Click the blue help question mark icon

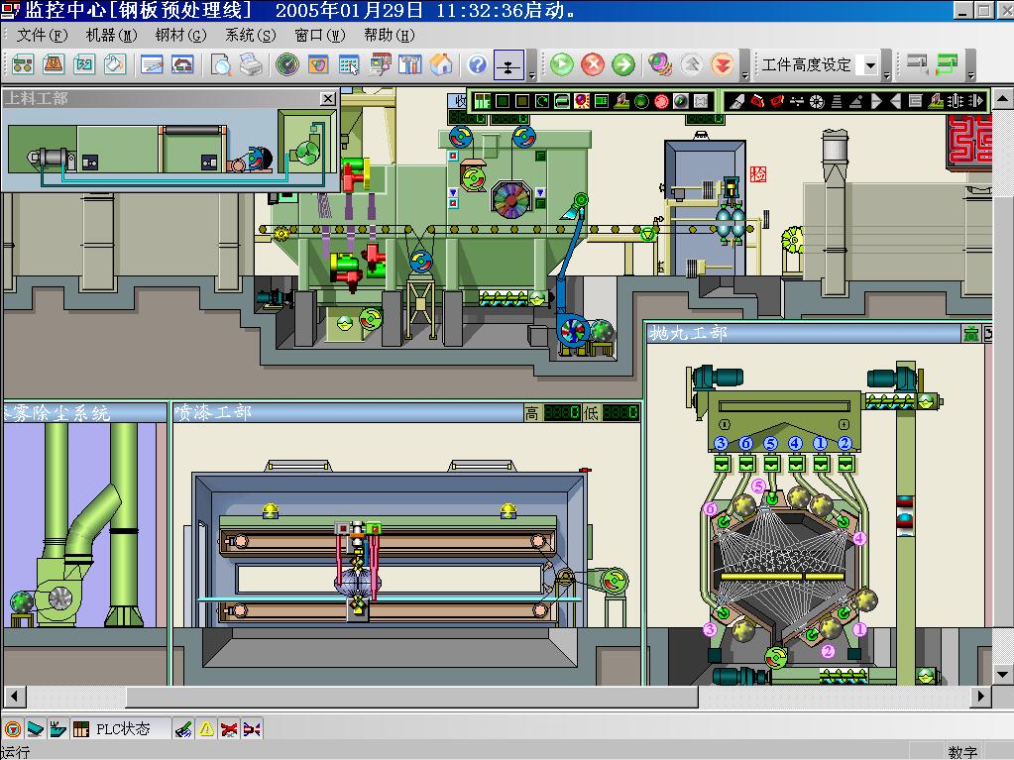pos(478,65)
